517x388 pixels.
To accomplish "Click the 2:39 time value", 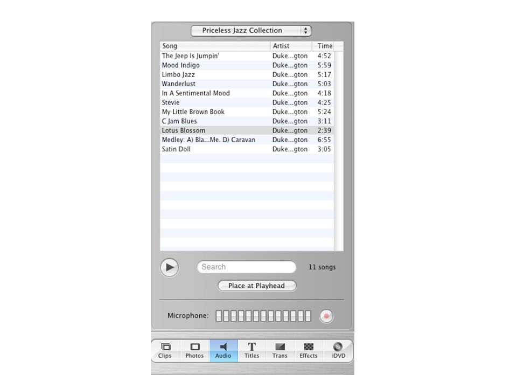I will 324,130.
